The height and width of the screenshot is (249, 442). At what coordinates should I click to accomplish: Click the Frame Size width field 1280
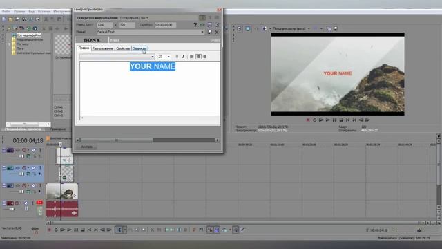105,25
